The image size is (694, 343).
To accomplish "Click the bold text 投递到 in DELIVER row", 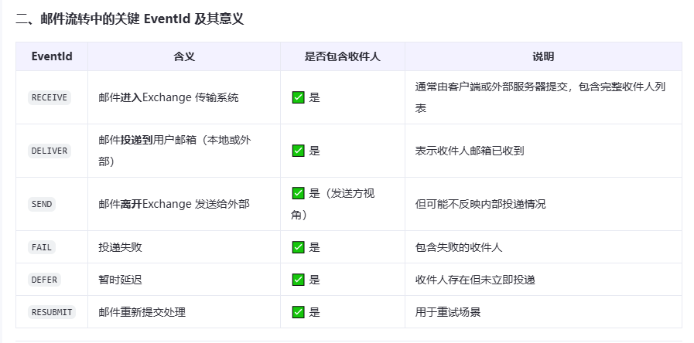I will click(x=136, y=140).
